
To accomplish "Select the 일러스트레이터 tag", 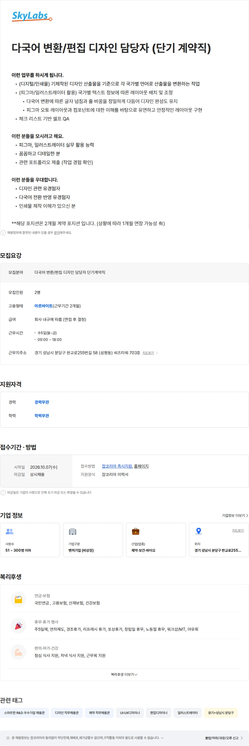I will pyautogui.click(x=188, y=713).
